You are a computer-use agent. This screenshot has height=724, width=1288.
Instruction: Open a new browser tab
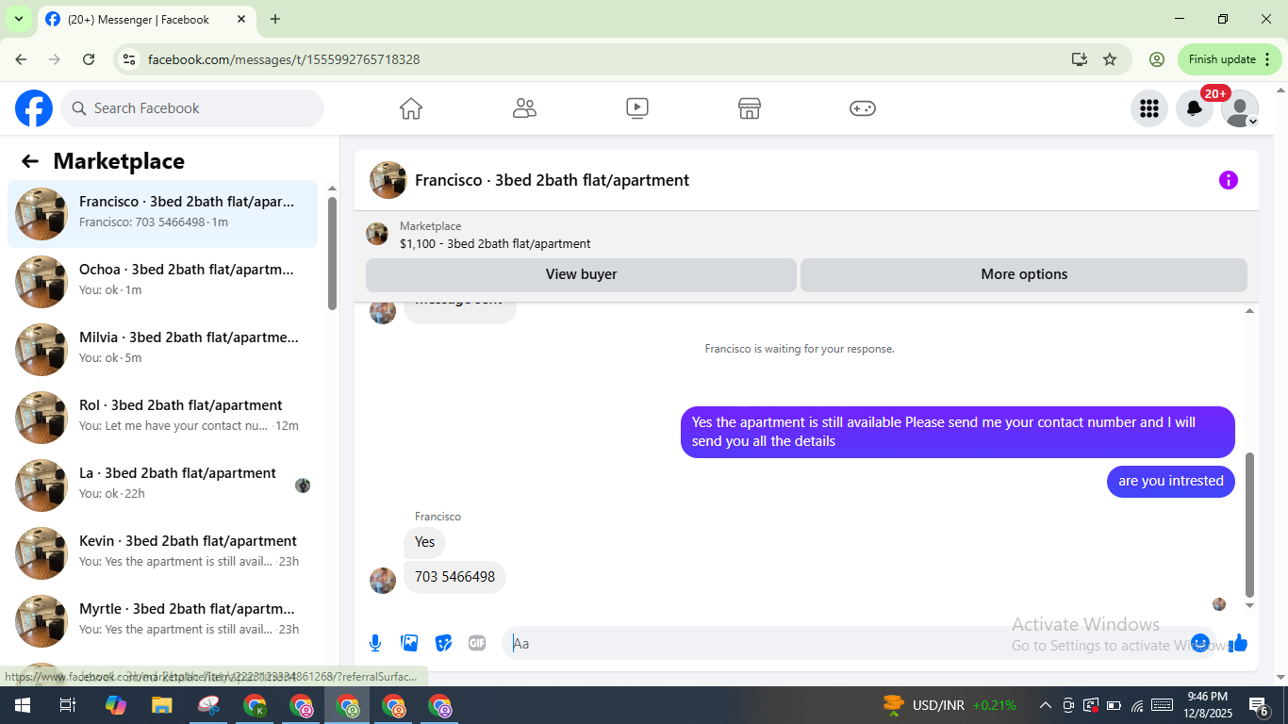(x=275, y=19)
